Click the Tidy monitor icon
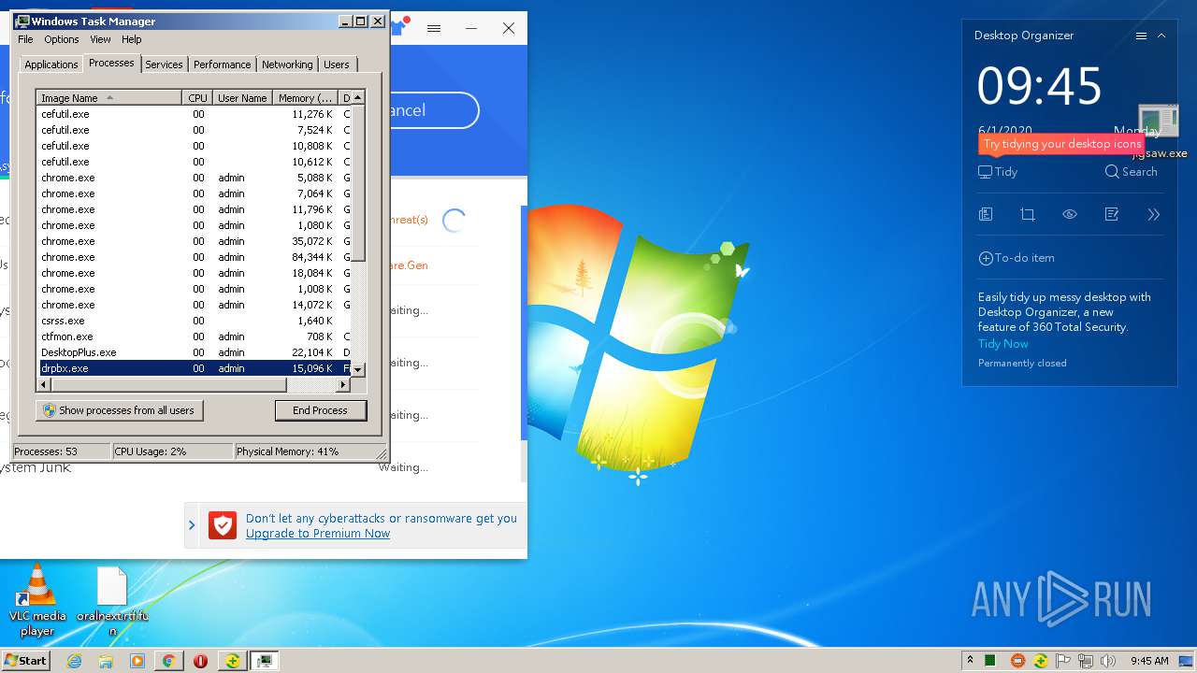Screen dimensions: 1197x673 click(985, 172)
